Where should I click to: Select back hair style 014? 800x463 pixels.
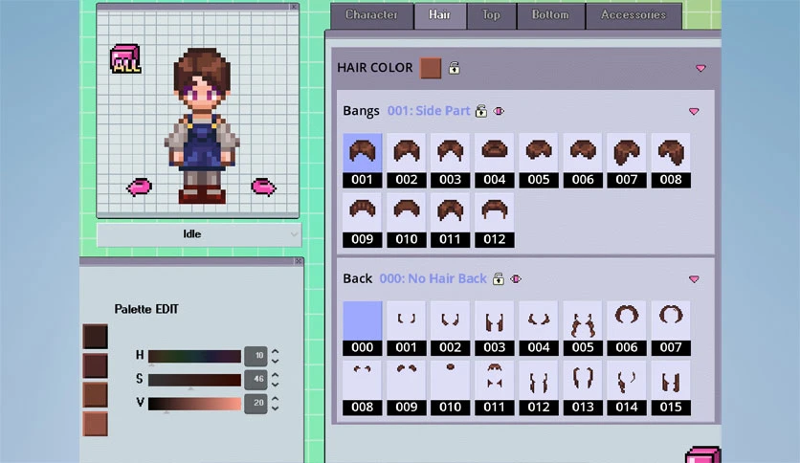tap(627, 388)
